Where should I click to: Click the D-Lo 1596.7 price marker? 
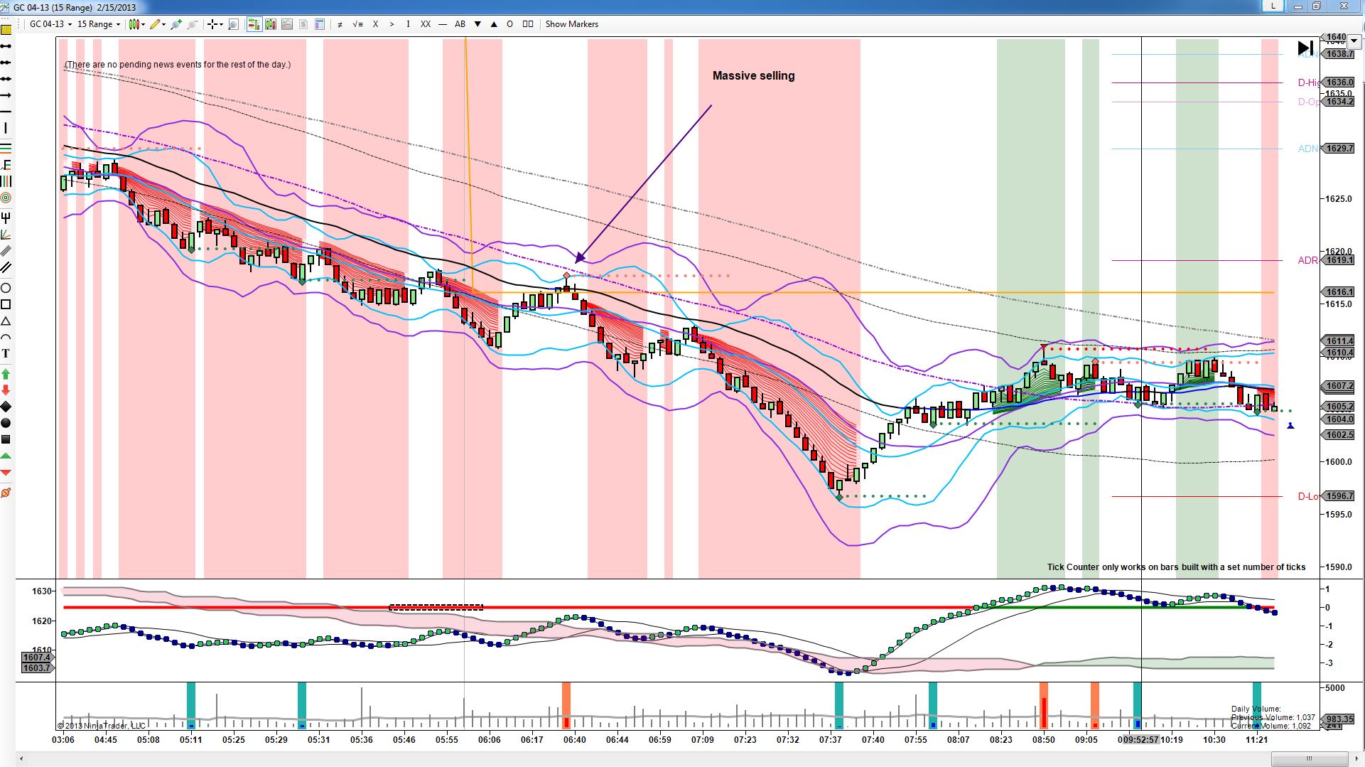click(1337, 496)
